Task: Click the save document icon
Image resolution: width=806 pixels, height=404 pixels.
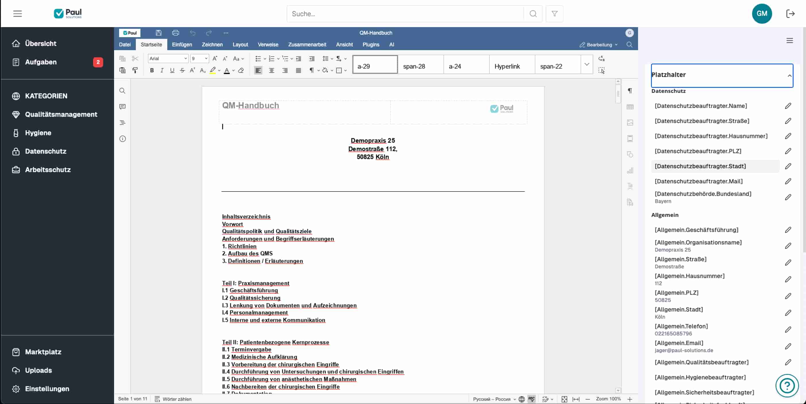Action: point(159,32)
